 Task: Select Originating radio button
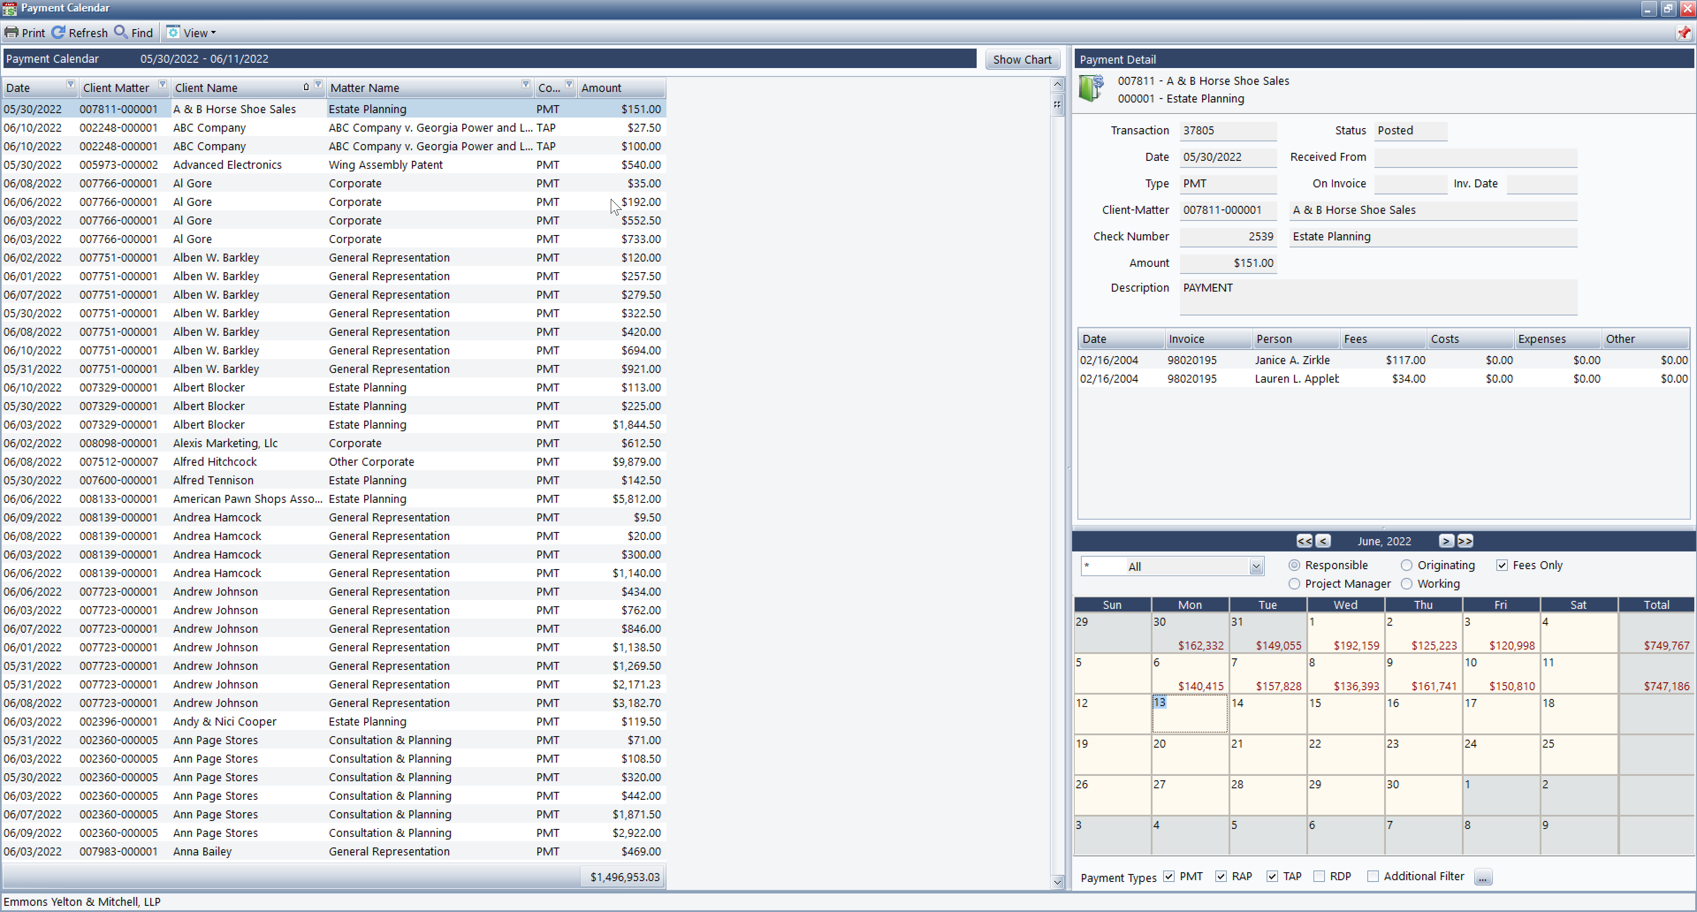[1407, 566]
